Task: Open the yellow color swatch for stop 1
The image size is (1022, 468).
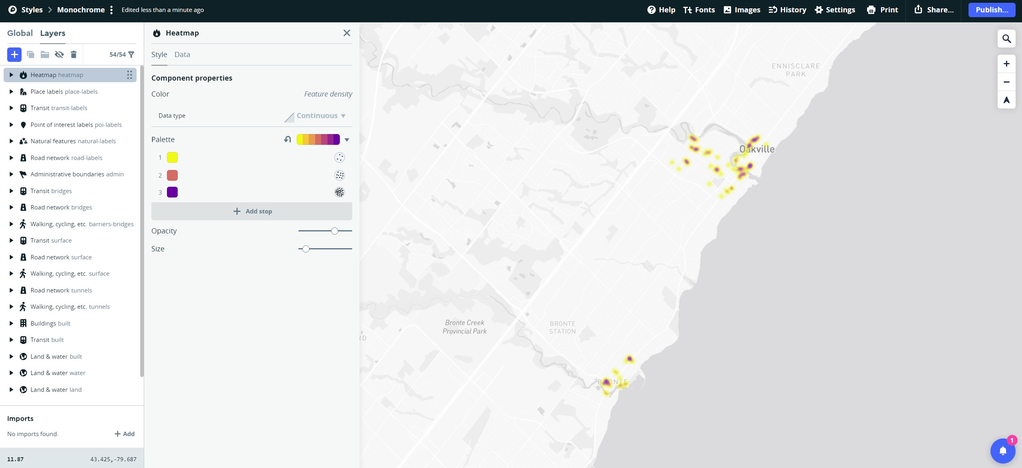Action: tap(172, 157)
